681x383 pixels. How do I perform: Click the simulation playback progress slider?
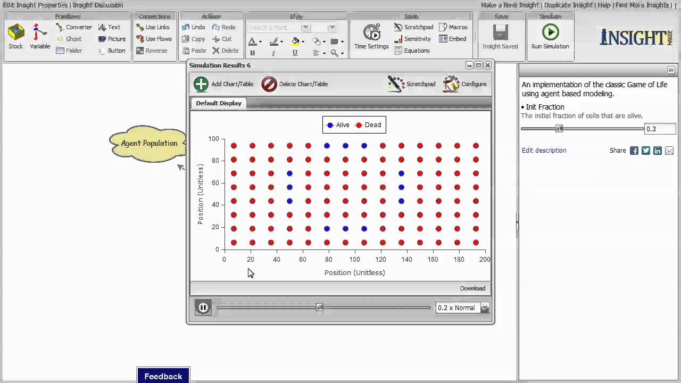coord(323,307)
